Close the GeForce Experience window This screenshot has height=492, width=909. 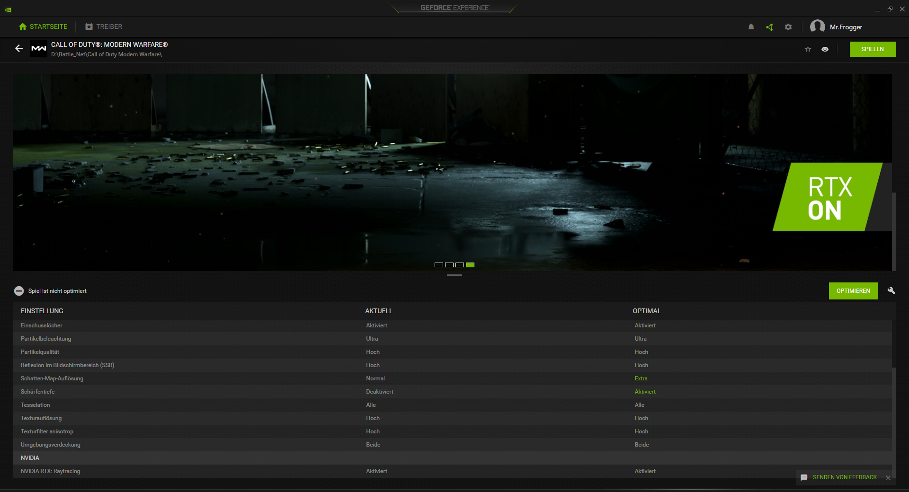[x=902, y=9]
